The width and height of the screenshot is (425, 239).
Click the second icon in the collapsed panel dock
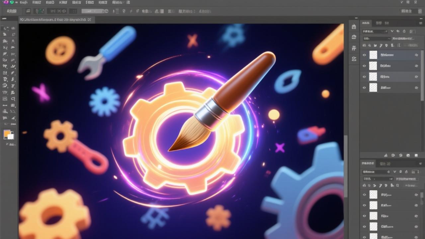pyautogui.click(x=354, y=37)
